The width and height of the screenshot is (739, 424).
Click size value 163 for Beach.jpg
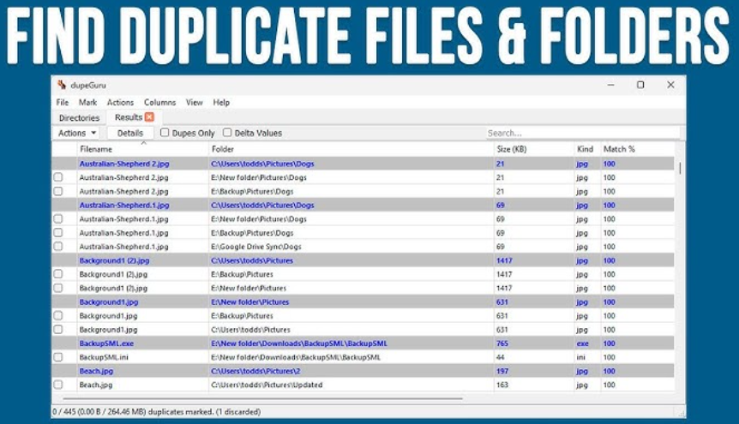tap(502, 385)
